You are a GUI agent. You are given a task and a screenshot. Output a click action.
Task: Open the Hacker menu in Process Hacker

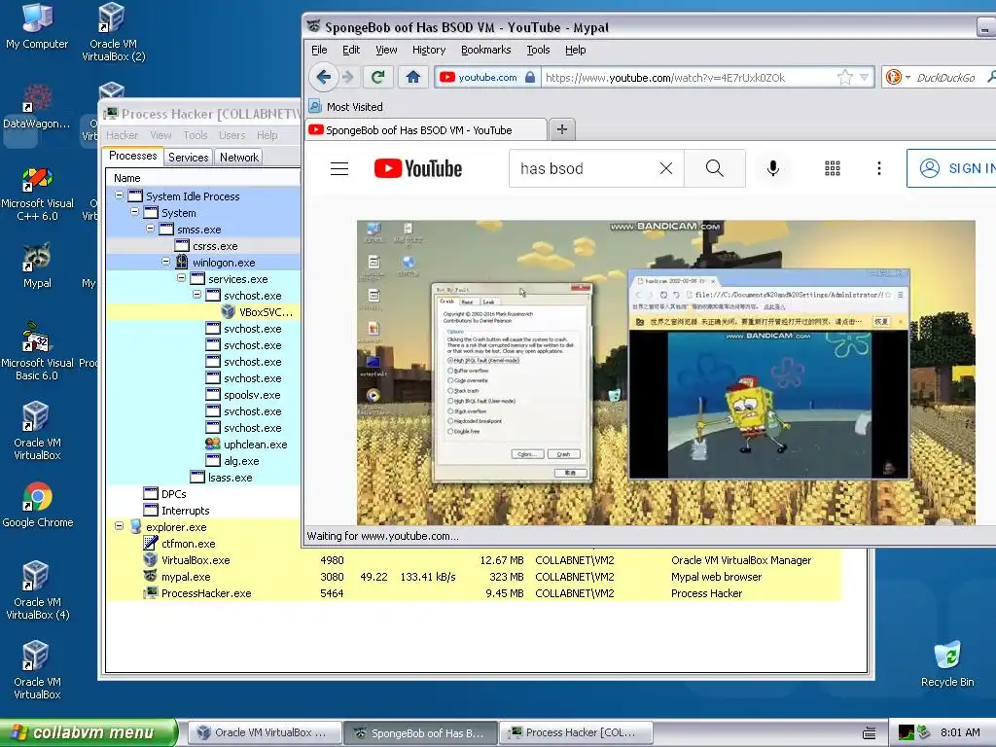tap(122, 135)
